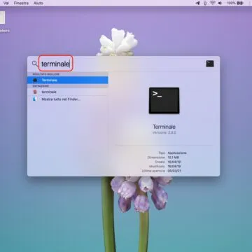Open the Wi-Fi status menu
The image size is (252, 252).
point(213,3)
